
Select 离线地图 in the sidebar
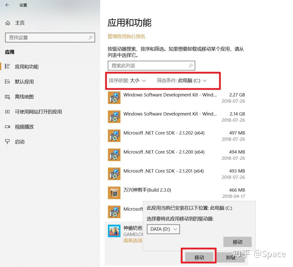pos(24,97)
